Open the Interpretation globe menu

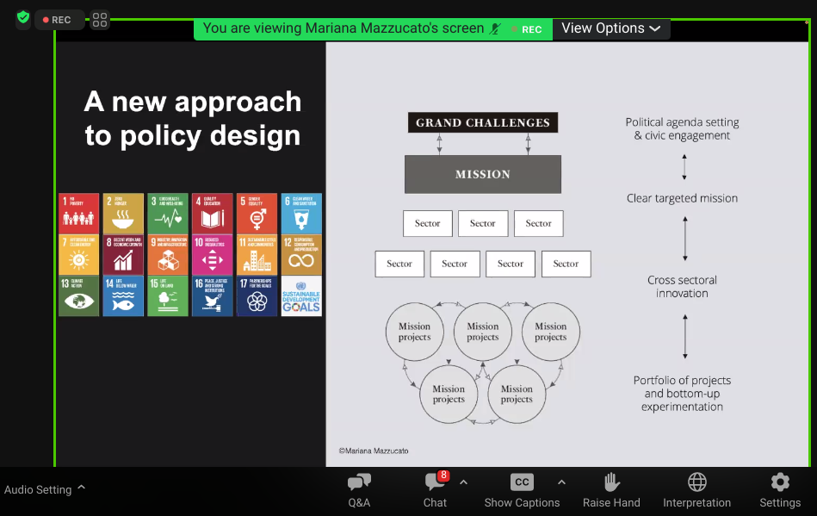[x=696, y=489]
